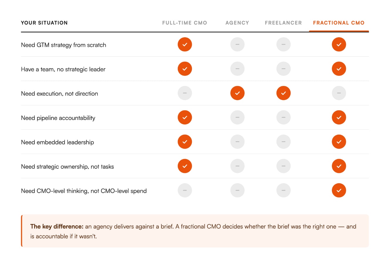
Task: Select the Fractional CMO column header
Action: click(x=339, y=23)
